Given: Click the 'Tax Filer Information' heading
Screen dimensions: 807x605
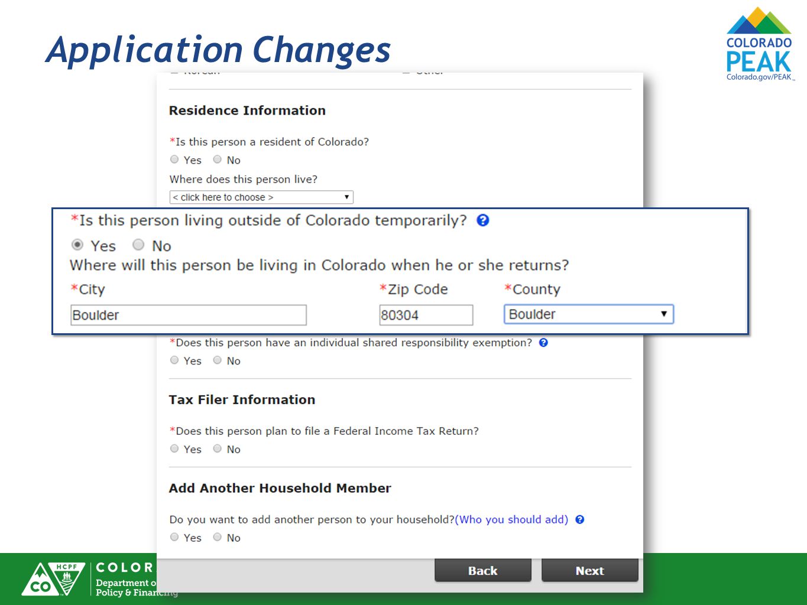Looking at the screenshot, I should (x=242, y=400).
